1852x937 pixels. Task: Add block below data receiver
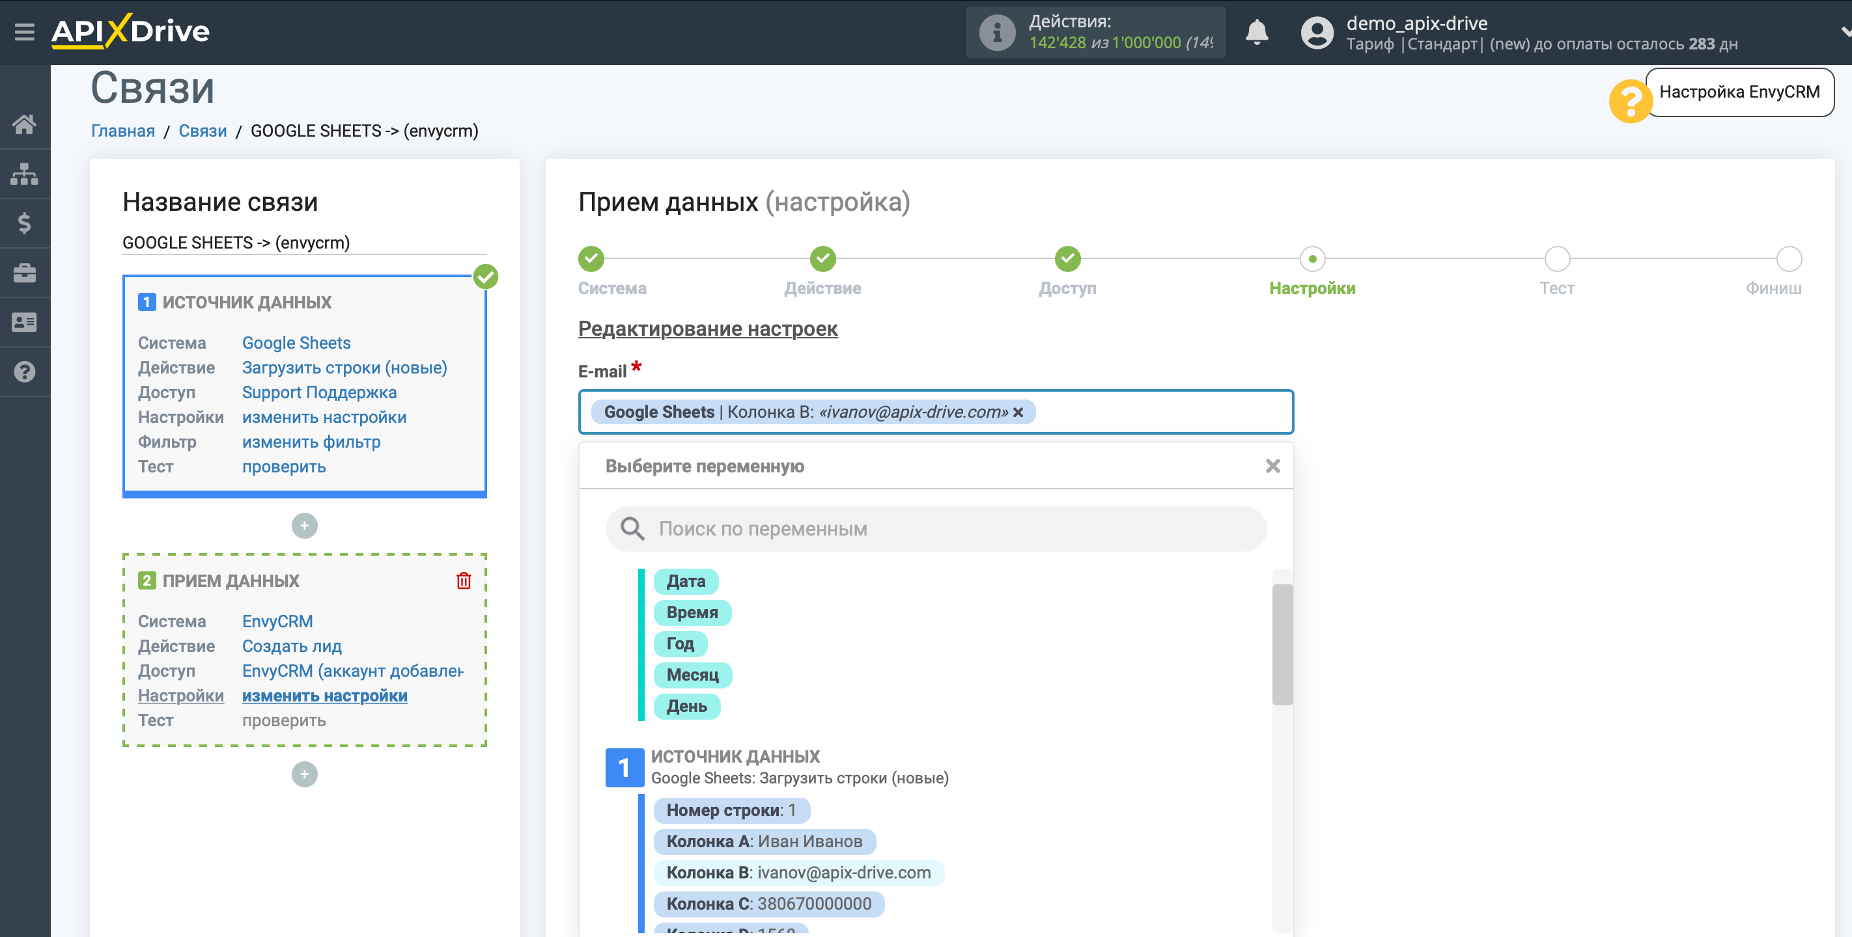(305, 774)
